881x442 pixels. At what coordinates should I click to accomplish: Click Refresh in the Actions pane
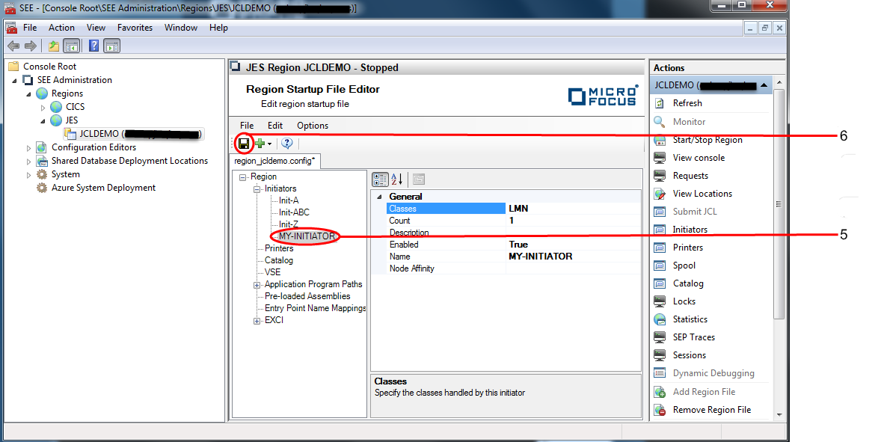[687, 103]
